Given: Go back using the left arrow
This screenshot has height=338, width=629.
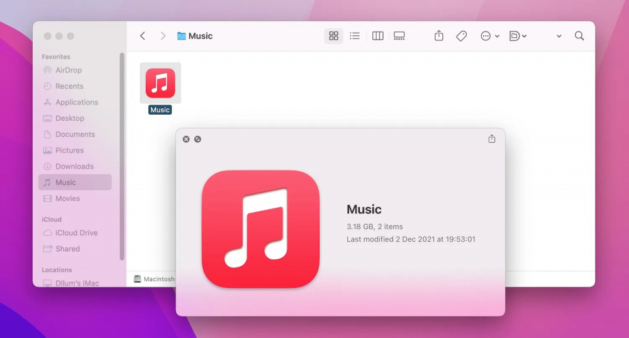Looking at the screenshot, I should [143, 36].
